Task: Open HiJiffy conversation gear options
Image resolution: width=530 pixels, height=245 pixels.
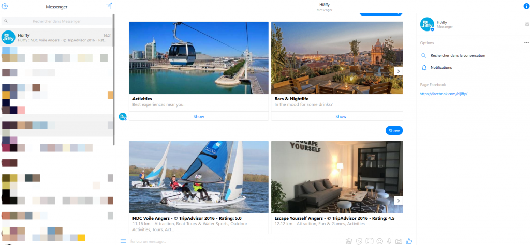Action: [526, 24]
